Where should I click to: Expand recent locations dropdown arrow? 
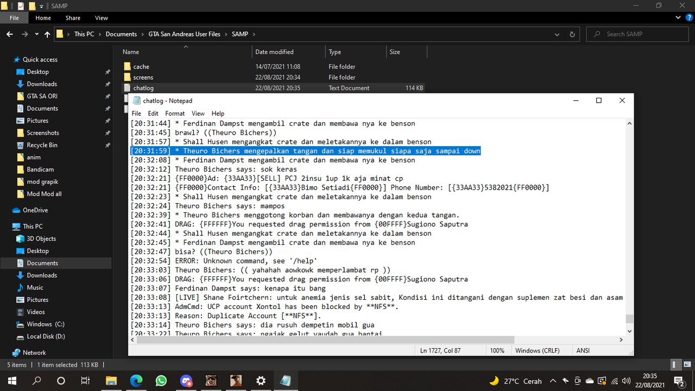coord(37,34)
